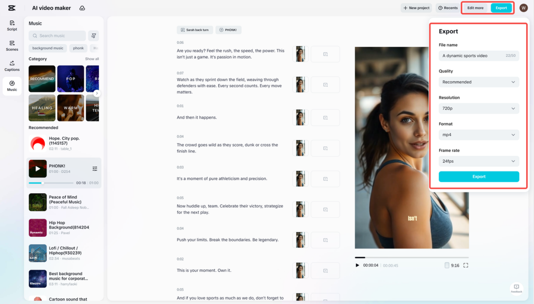Play the video preview
534x304 pixels.
(357, 265)
